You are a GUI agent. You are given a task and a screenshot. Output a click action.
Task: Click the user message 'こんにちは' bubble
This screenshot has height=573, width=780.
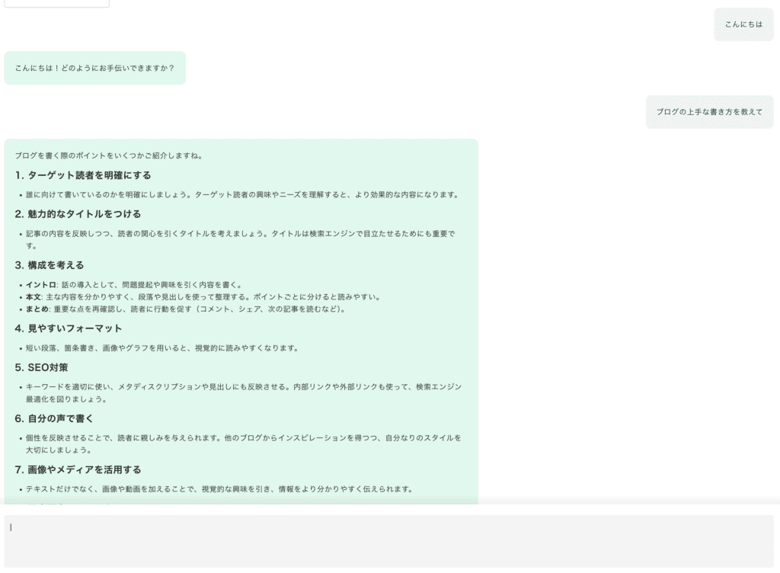(743, 24)
